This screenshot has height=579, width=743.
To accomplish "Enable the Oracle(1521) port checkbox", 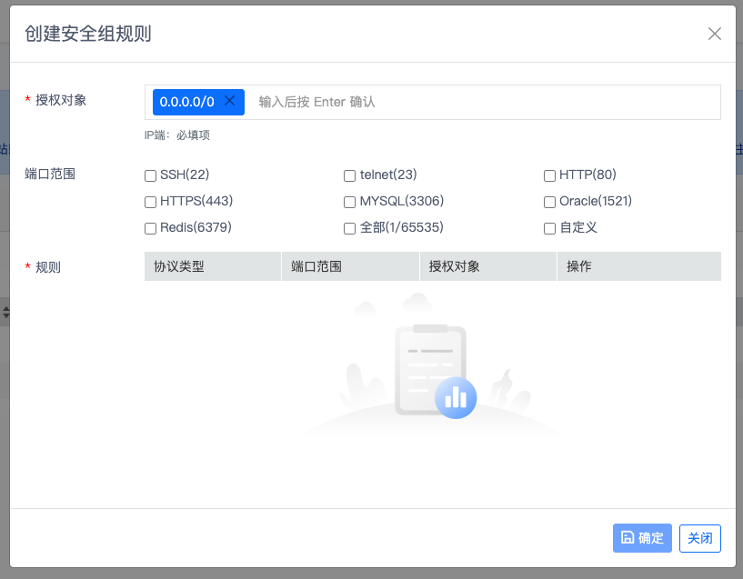I will pos(549,202).
